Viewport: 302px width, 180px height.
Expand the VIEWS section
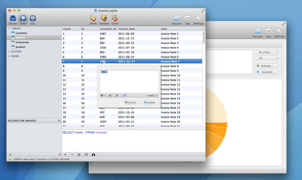[x=9, y=56]
